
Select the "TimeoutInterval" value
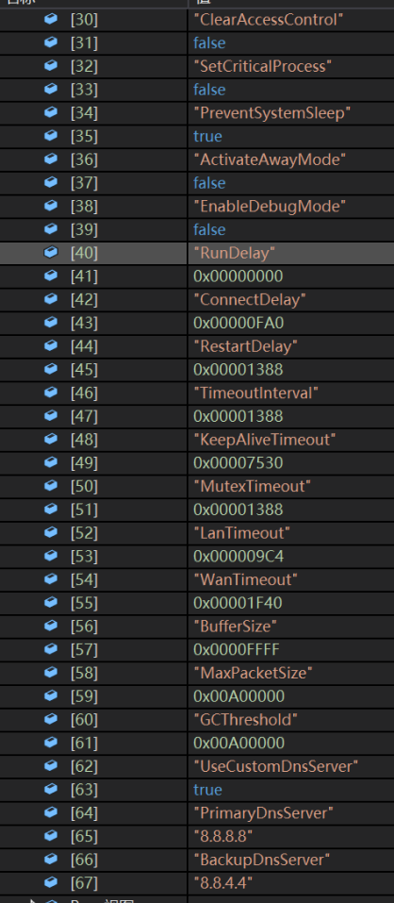256,393
